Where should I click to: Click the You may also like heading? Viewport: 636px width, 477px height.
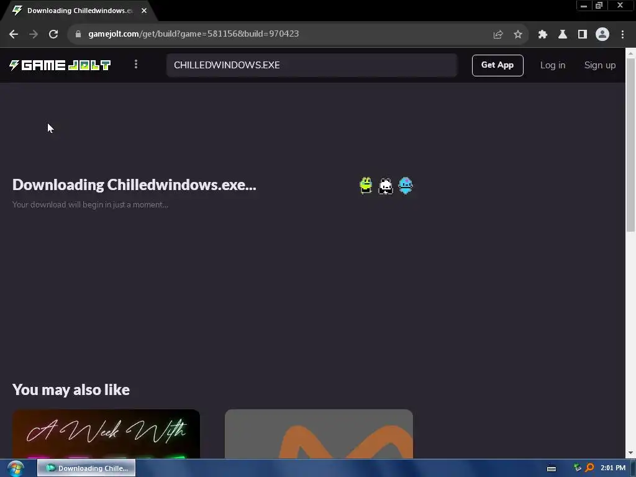[71, 390]
